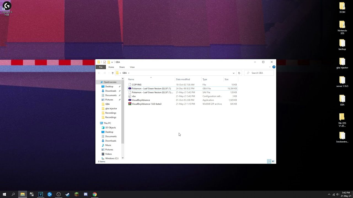Select the vba configuration settings file icon
Viewport: 353px width, 198px height.
[130, 96]
